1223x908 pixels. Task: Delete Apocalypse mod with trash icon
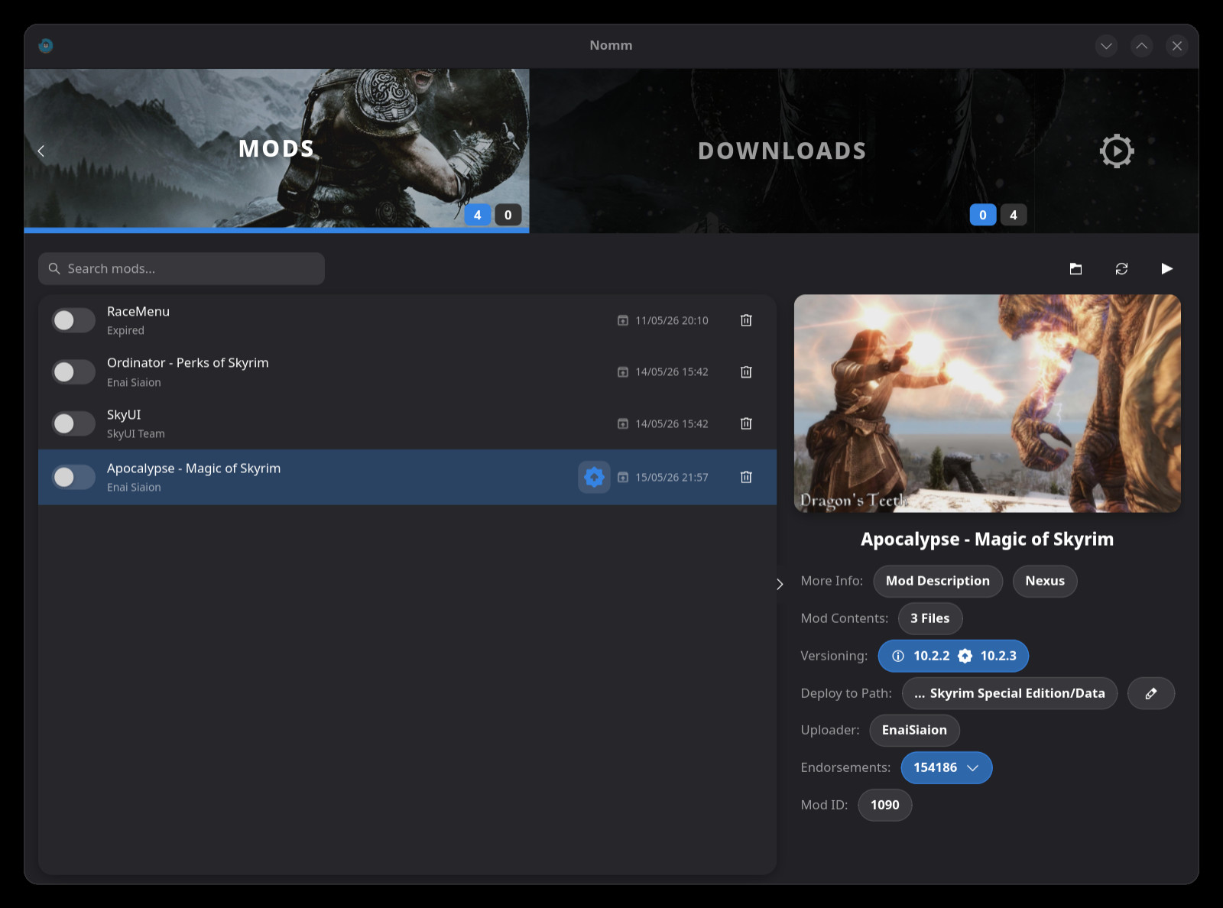tap(746, 477)
